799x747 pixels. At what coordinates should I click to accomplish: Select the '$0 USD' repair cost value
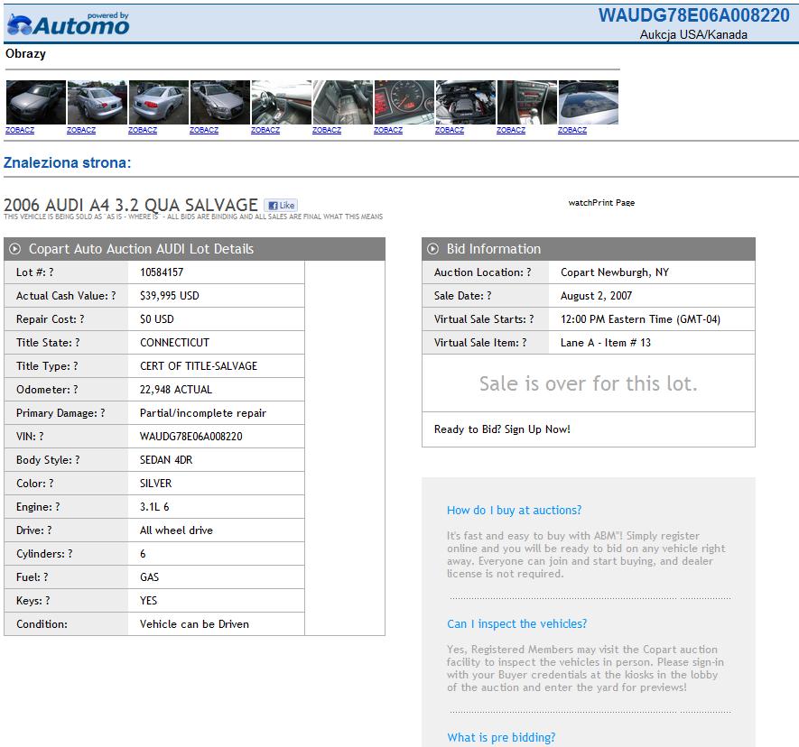pos(157,319)
